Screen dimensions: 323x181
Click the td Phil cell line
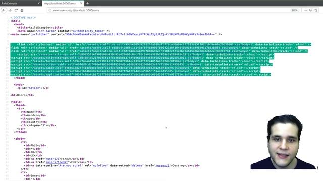point(35,145)
